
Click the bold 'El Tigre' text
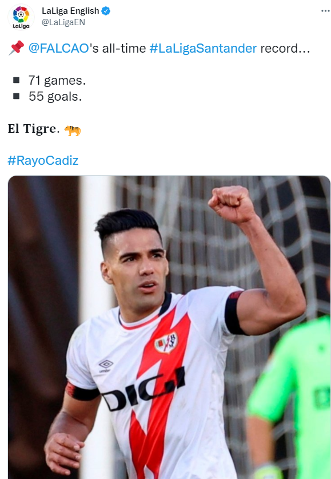[x=31, y=129]
